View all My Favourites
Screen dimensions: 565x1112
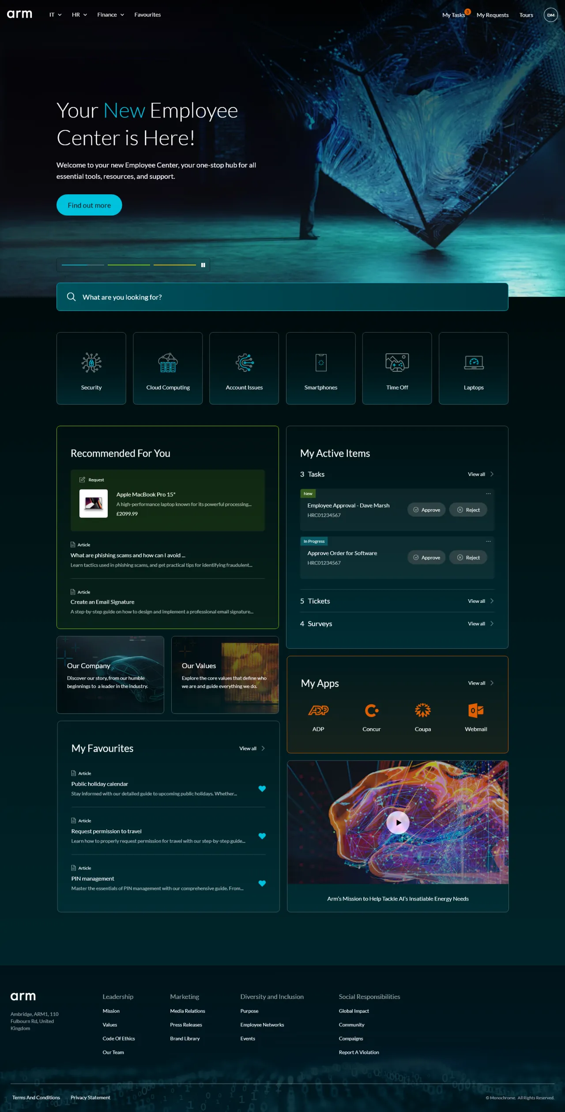[x=252, y=749]
